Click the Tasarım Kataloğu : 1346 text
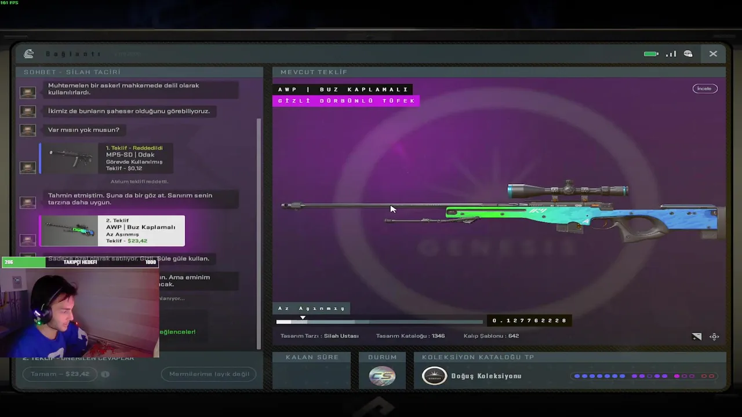The width and height of the screenshot is (742, 417). [x=410, y=336]
